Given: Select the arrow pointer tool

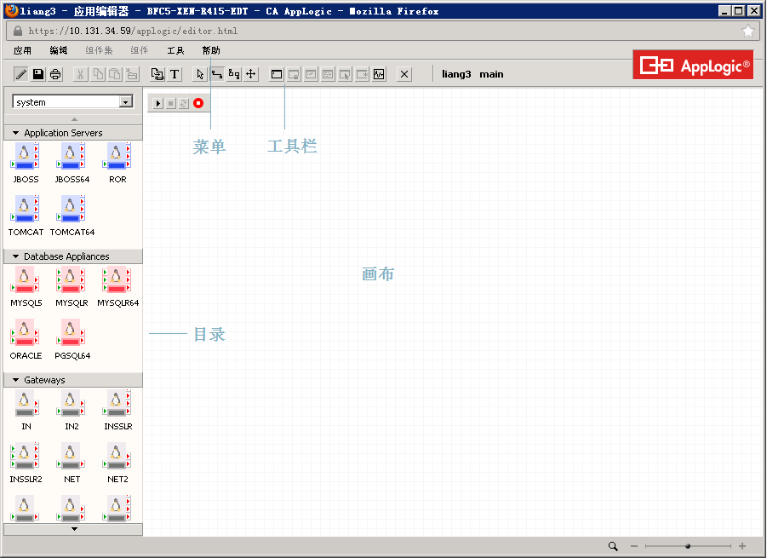Looking at the screenshot, I should click(x=199, y=74).
